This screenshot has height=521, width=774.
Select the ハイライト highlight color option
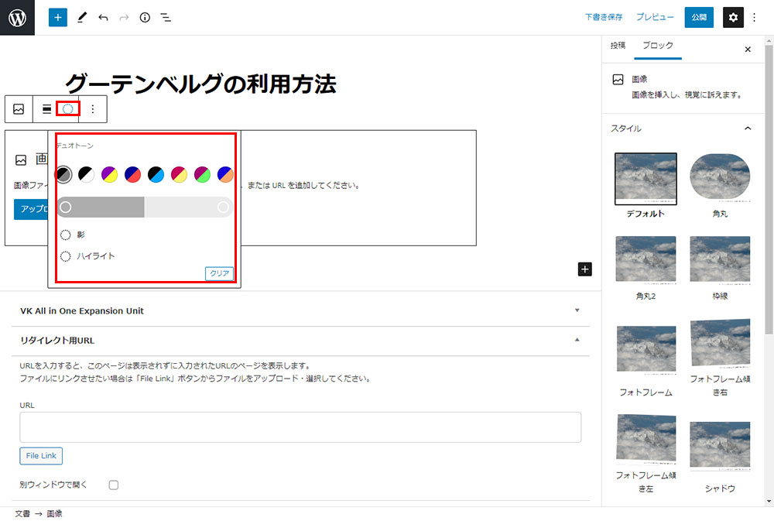(x=66, y=256)
